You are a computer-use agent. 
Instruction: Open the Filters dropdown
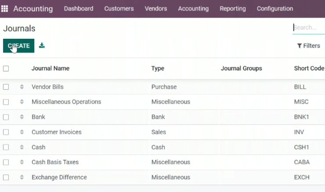[308, 46]
